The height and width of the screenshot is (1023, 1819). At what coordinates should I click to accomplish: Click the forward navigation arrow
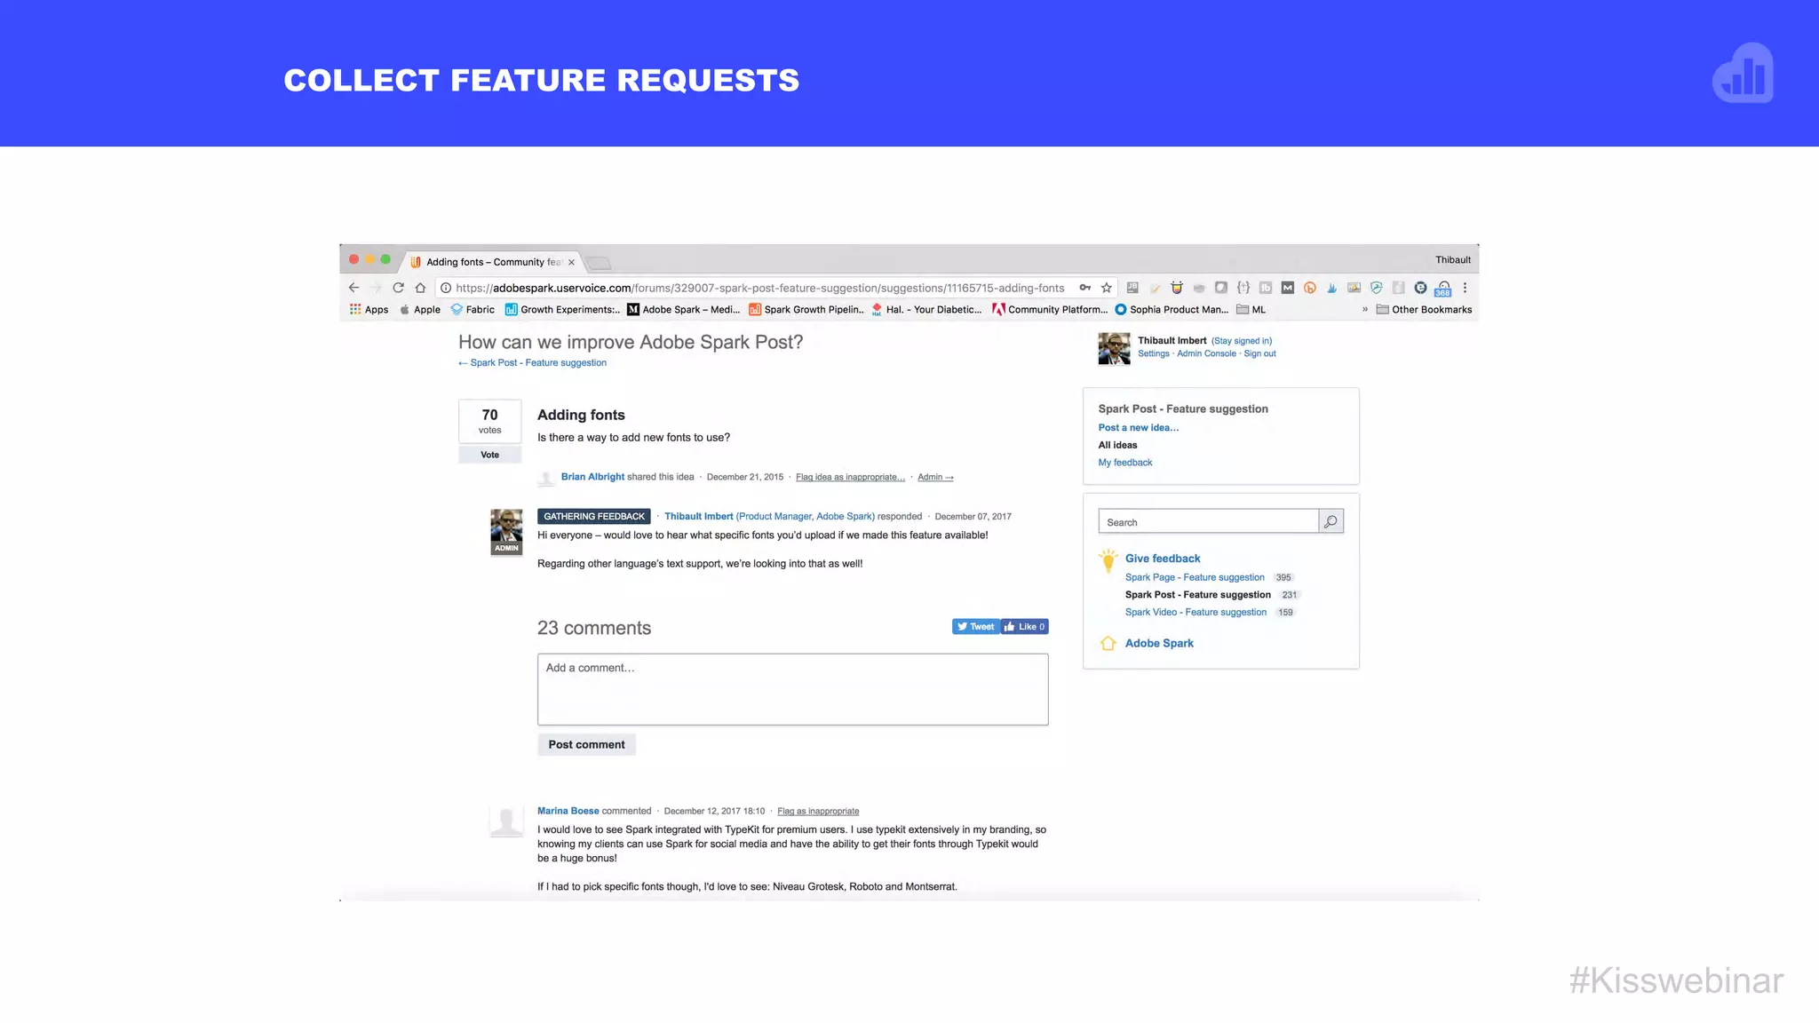(376, 288)
